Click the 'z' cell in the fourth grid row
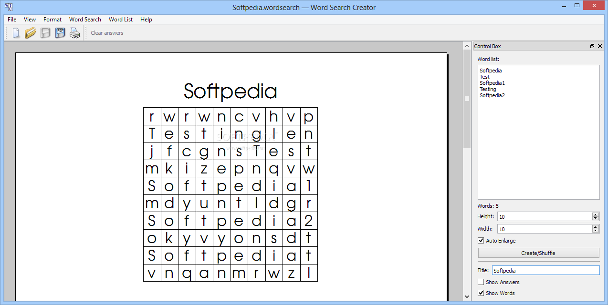 click(204, 168)
